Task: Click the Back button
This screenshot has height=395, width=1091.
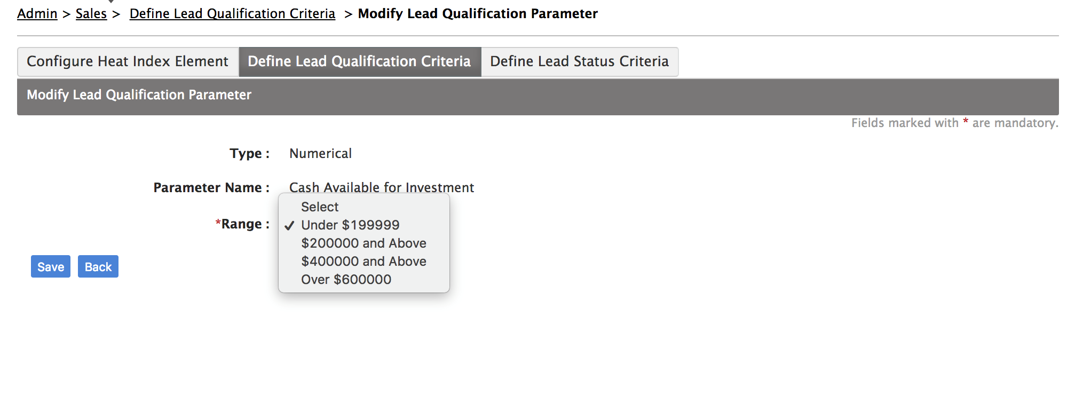Action: pos(98,267)
